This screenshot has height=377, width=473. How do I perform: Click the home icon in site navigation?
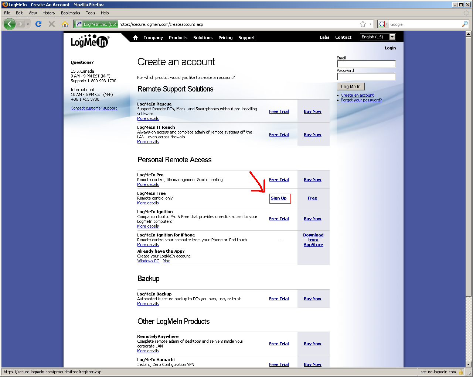pos(135,37)
